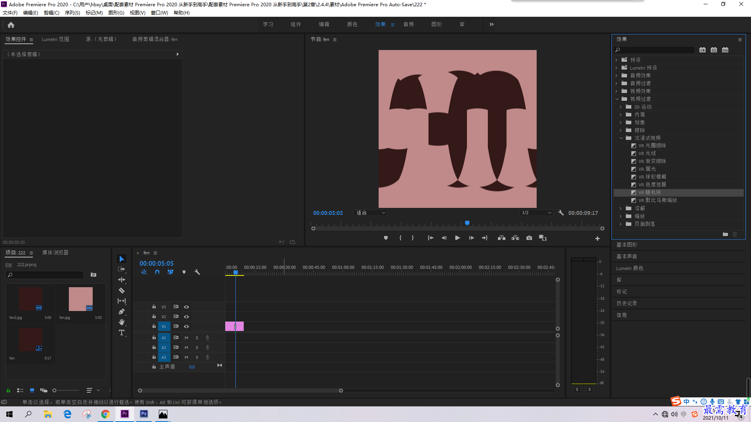Select the Slip tool
The height and width of the screenshot is (422, 751).
click(x=122, y=301)
